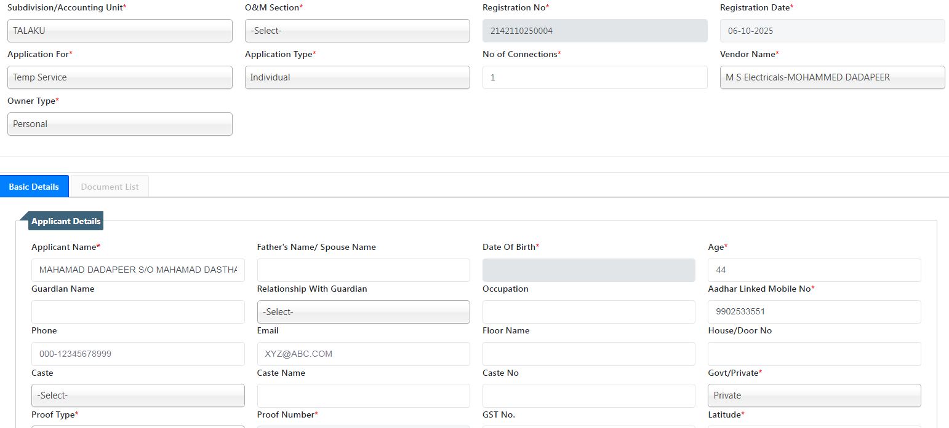Focus the Father's Name/Spouse Name field
The width and height of the screenshot is (949, 428).
(x=363, y=270)
